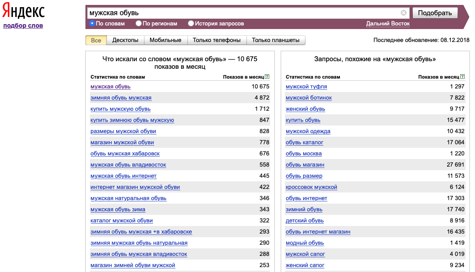The image size is (475, 272).
Task: Open 'купить зимнюю обувь мужскую' link
Action: 132,120
